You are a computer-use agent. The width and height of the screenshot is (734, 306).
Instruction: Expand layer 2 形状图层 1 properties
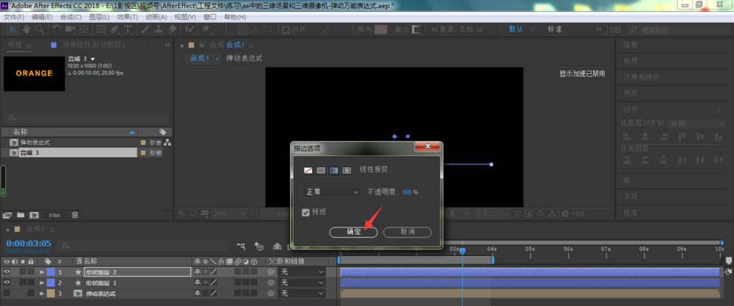click(42, 283)
